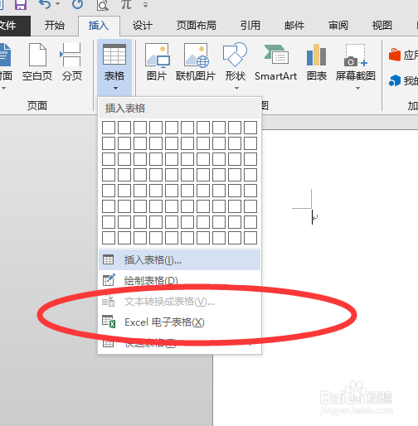The image size is (418, 426).
Task: Click the insert table grid icon in menu
Action: click(x=108, y=259)
